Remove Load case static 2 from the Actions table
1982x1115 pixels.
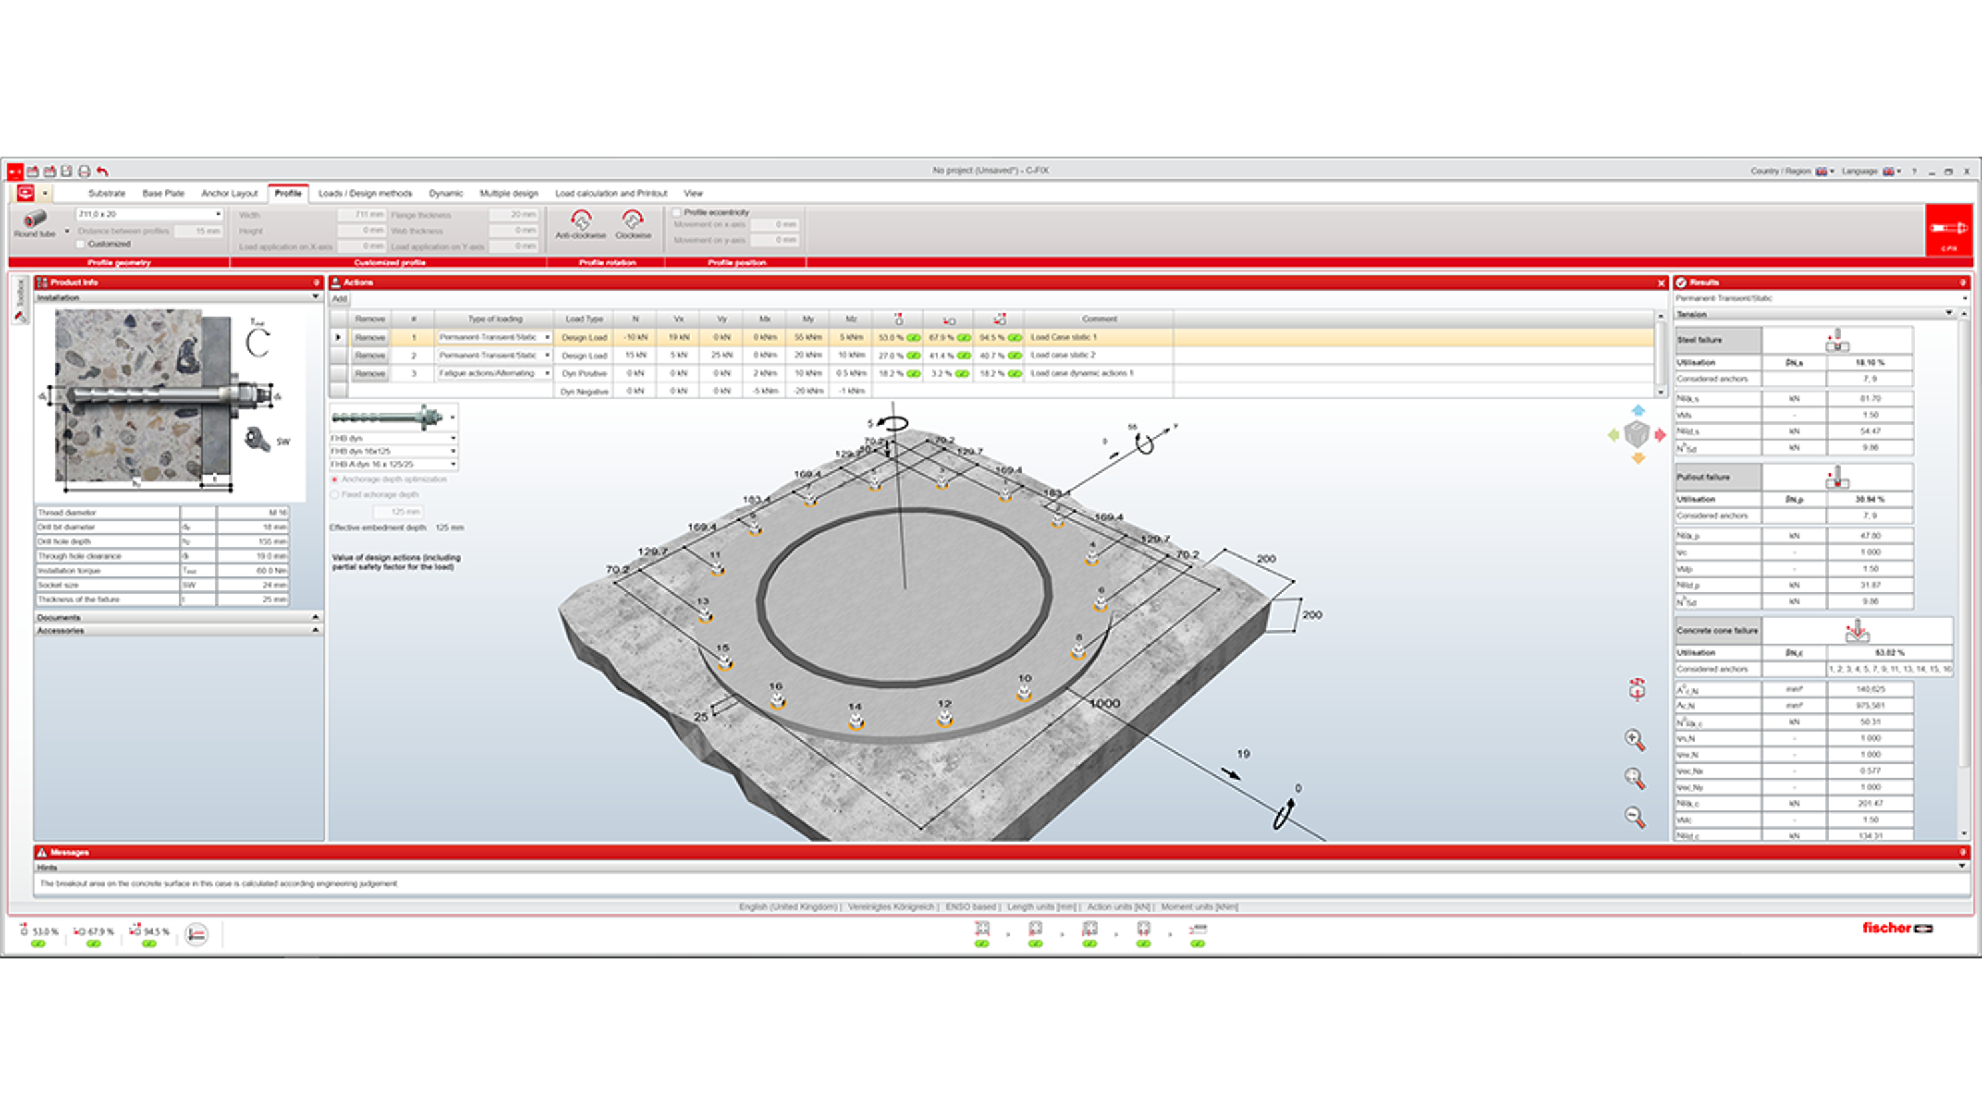tap(370, 355)
